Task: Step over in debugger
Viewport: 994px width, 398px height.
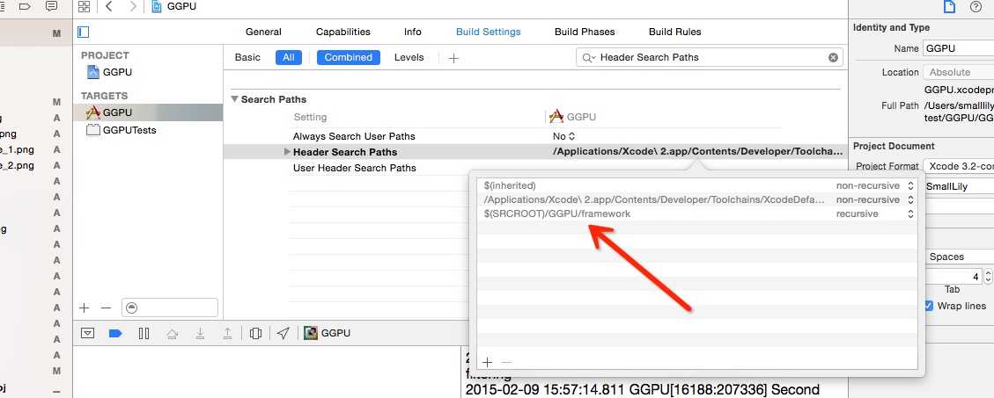Action: 172,334
